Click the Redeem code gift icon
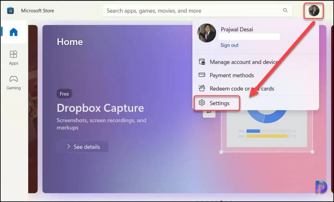This screenshot has width=334, height=202. point(202,88)
